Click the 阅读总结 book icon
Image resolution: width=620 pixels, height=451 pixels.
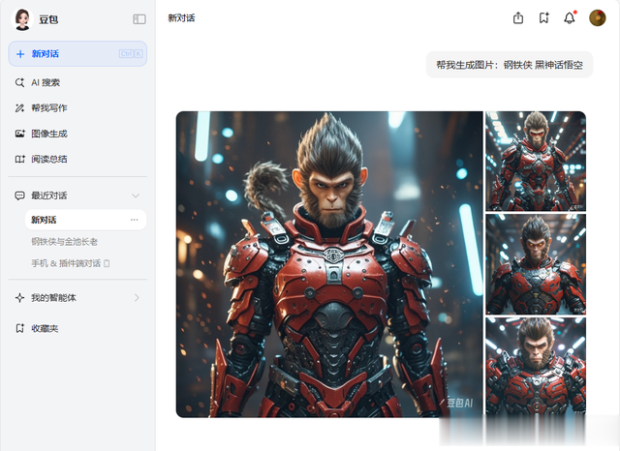[x=19, y=159]
